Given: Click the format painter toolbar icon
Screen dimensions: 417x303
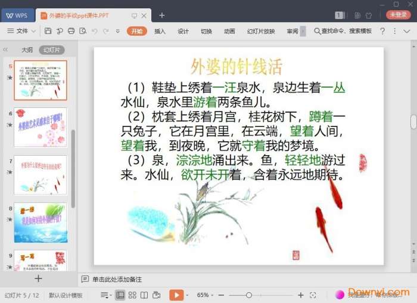Looking at the screenshot, I should pos(60,31).
